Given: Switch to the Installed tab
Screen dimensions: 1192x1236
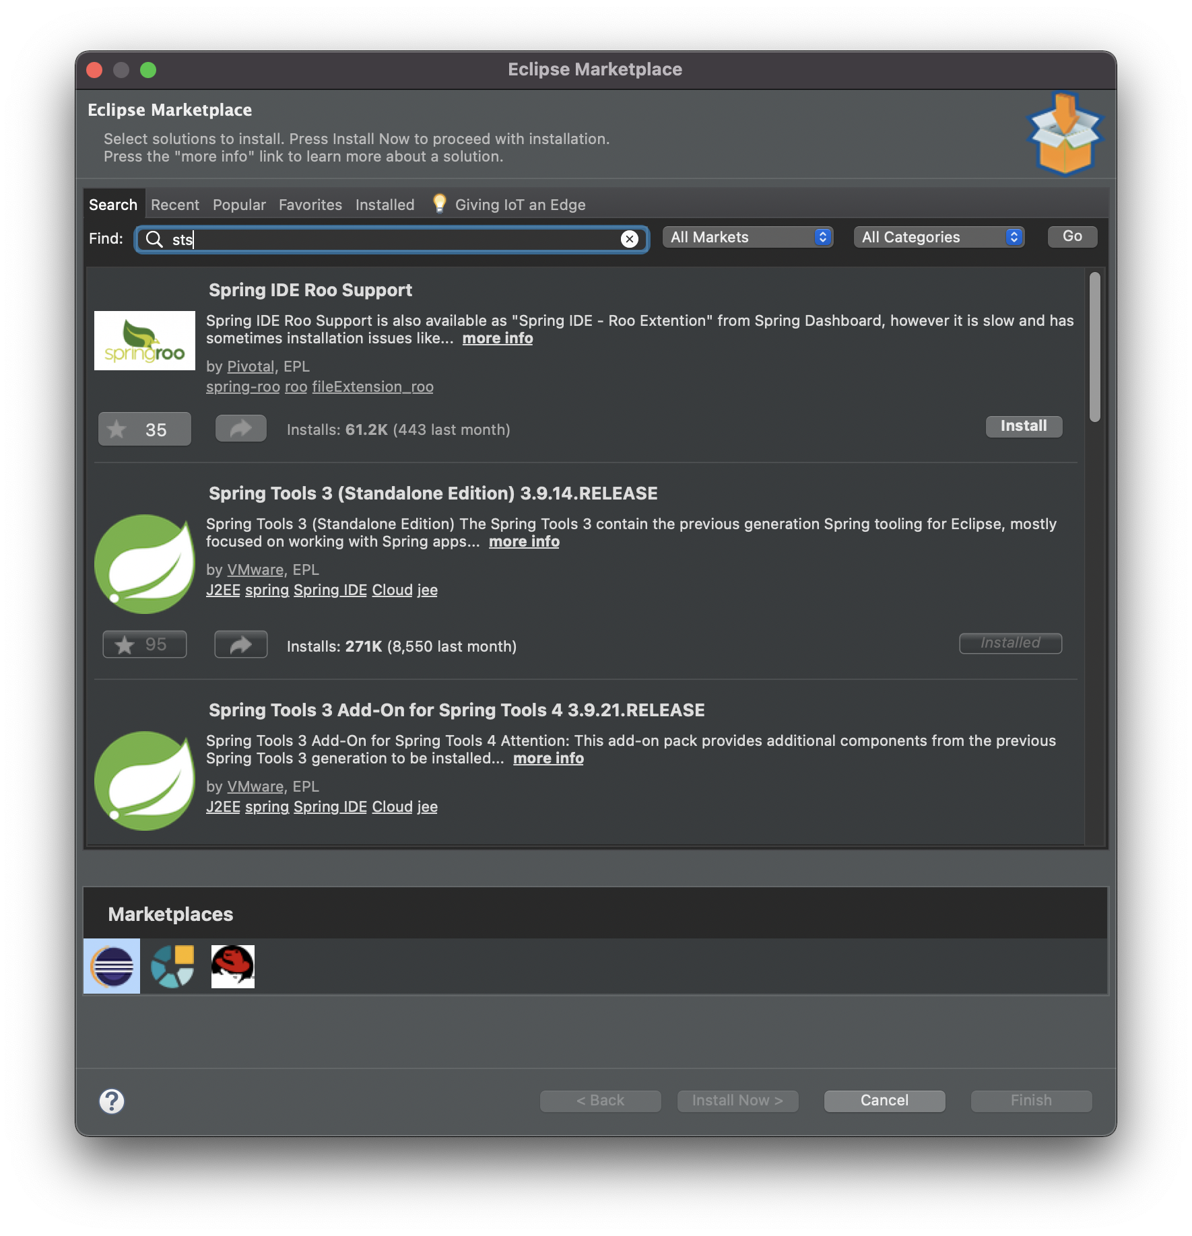Looking at the screenshot, I should [385, 205].
